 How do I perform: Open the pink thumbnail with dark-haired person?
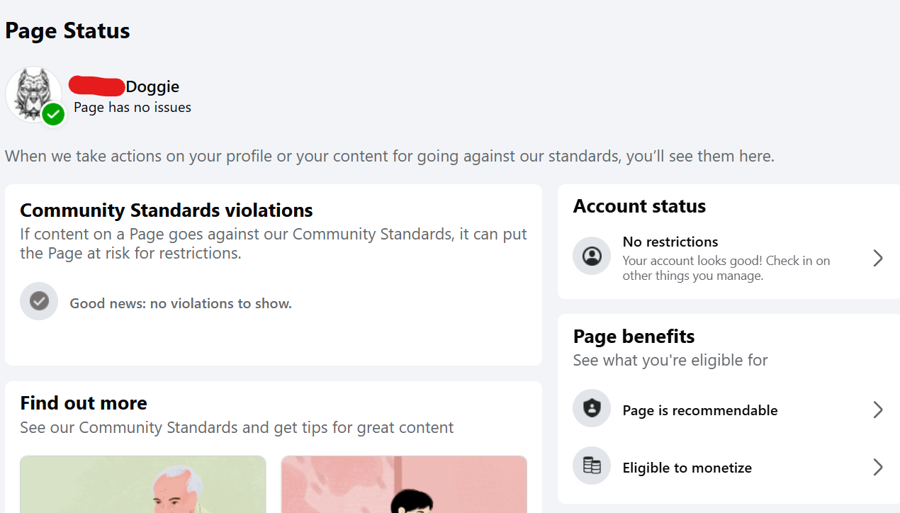click(x=404, y=484)
